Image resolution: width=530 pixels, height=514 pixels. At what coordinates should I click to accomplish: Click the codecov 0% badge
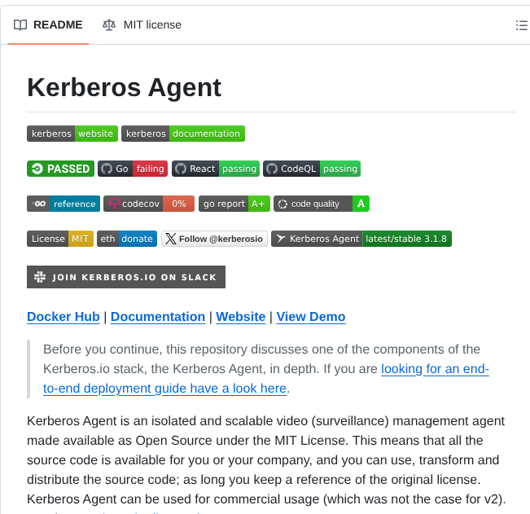click(x=149, y=204)
